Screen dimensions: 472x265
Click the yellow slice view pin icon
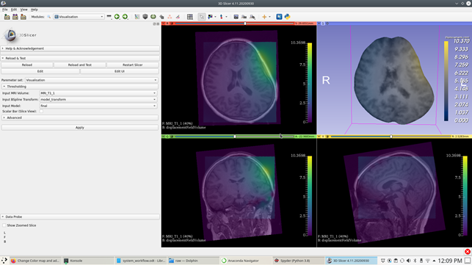(319, 137)
